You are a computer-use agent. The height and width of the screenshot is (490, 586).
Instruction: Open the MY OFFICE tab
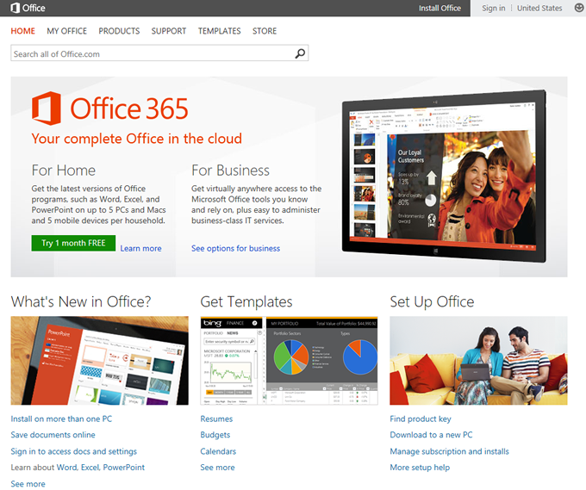(67, 31)
